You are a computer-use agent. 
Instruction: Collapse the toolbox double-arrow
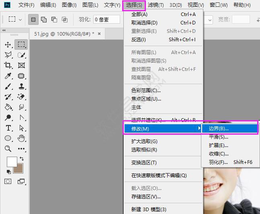(x=4, y=30)
